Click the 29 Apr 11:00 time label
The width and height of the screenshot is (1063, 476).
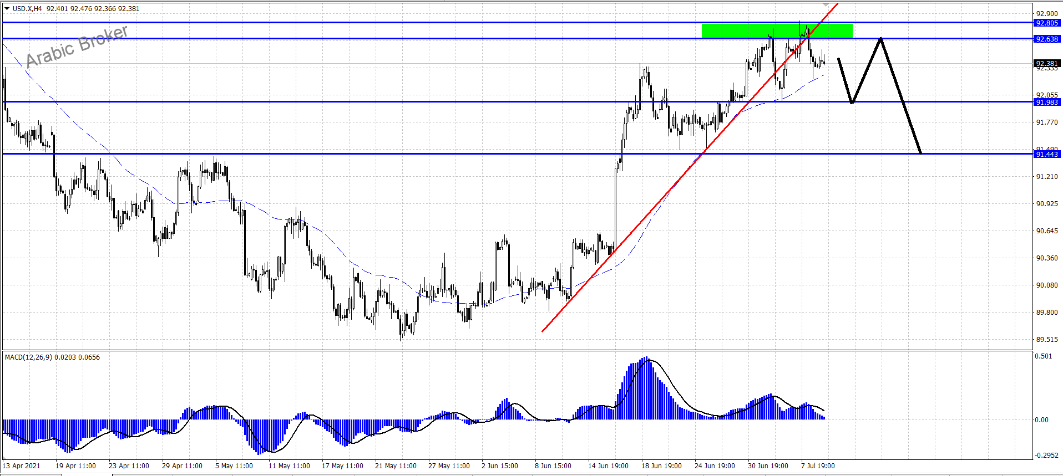pos(182,466)
